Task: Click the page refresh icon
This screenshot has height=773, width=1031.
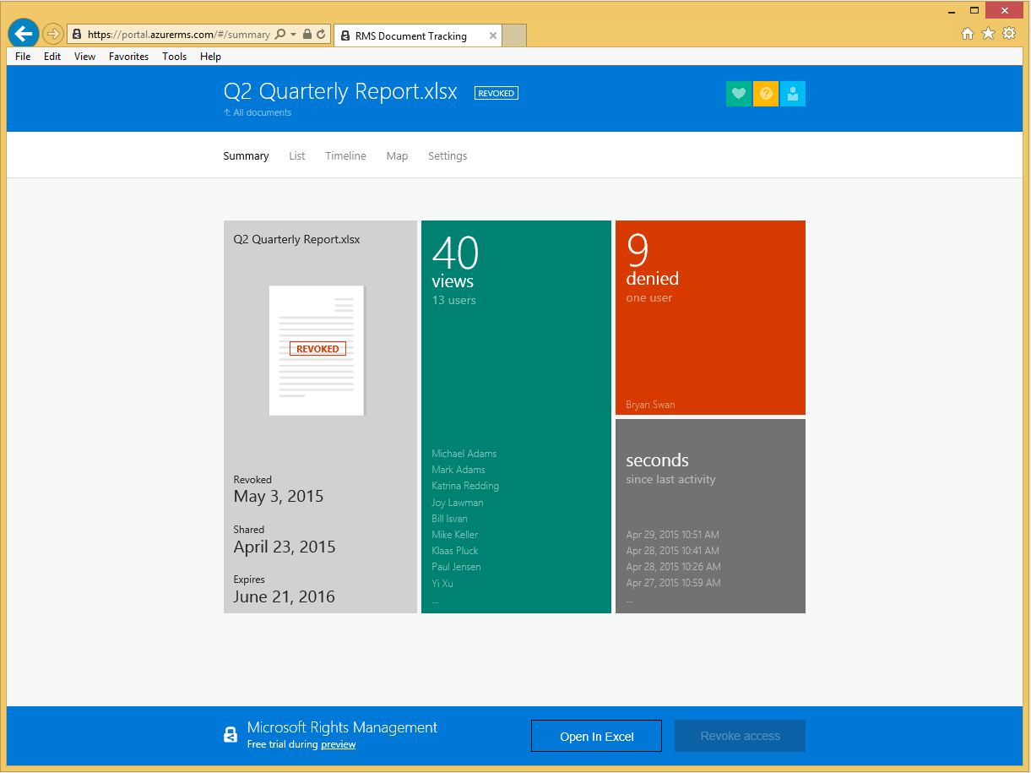Action: [x=321, y=35]
